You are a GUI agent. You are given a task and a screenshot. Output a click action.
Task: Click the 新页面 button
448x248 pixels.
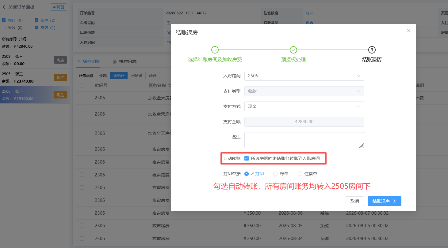59,7
